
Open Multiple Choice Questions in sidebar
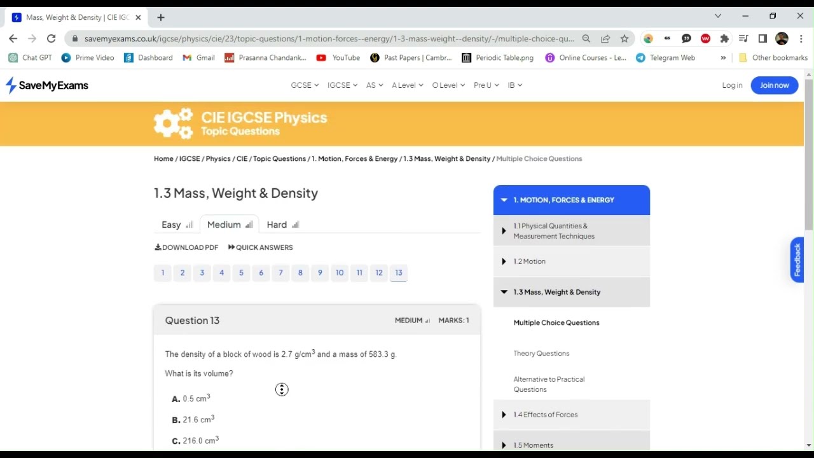pyautogui.click(x=556, y=323)
